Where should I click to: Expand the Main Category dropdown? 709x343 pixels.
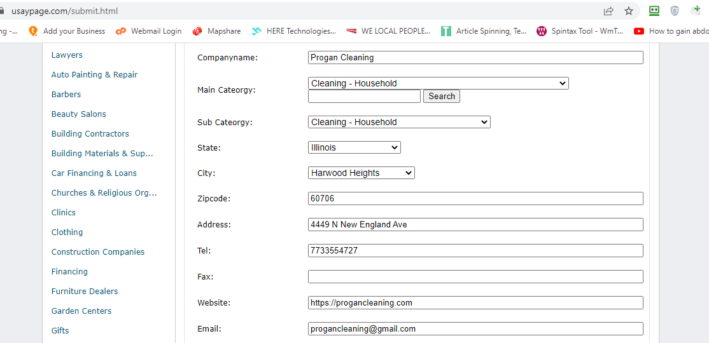pos(438,83)
